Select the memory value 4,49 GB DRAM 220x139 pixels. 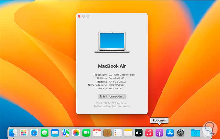tap(117, 82)
